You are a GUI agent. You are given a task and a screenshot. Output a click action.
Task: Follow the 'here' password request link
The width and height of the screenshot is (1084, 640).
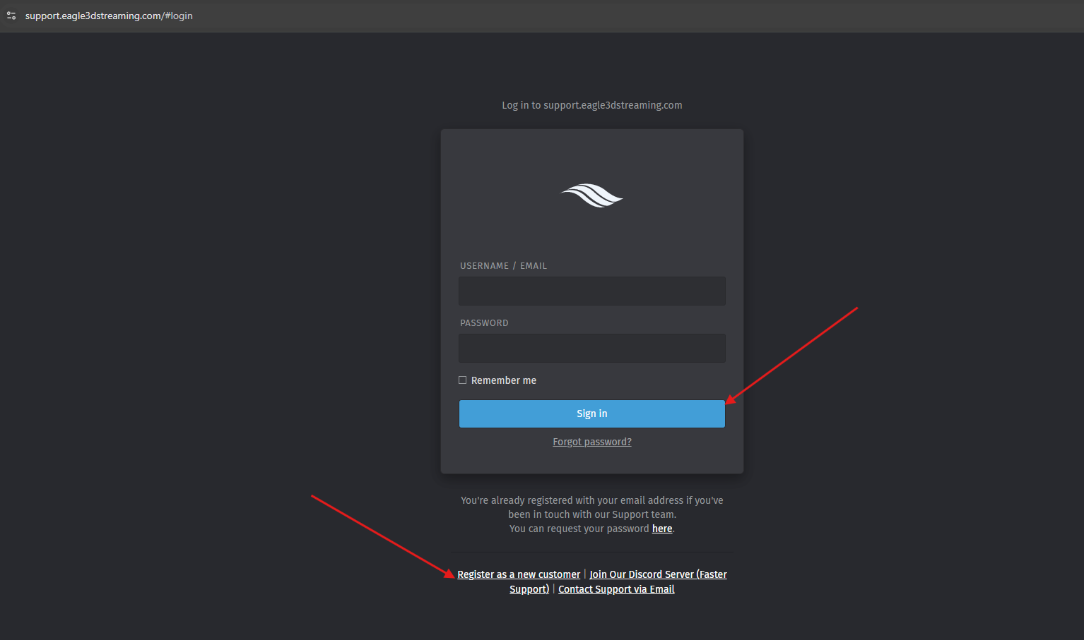[x=662, y=529]
